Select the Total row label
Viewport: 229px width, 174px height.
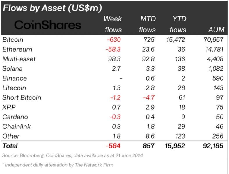tap(10, 146)
